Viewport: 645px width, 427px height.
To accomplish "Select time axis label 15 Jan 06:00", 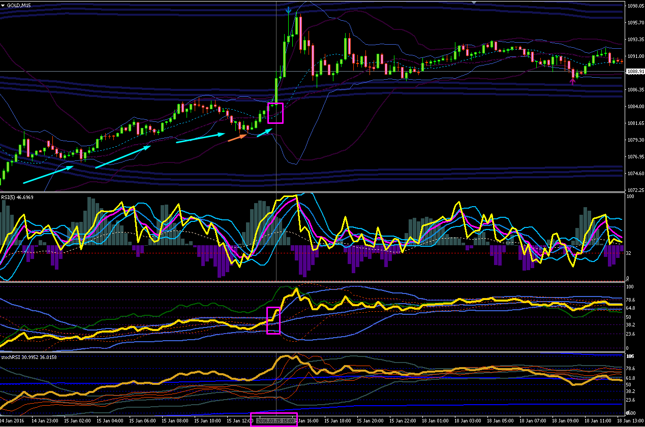I will coord(142,421).
